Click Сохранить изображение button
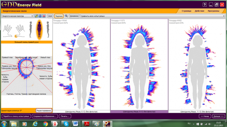Screen dimensions: 227x127 point(45,116)
